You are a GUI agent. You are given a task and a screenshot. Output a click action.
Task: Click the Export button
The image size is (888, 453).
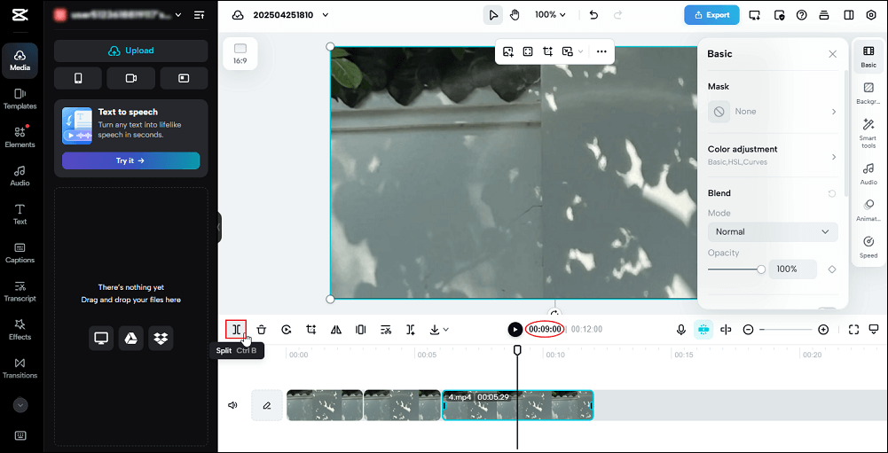click(x=711, y=15)
